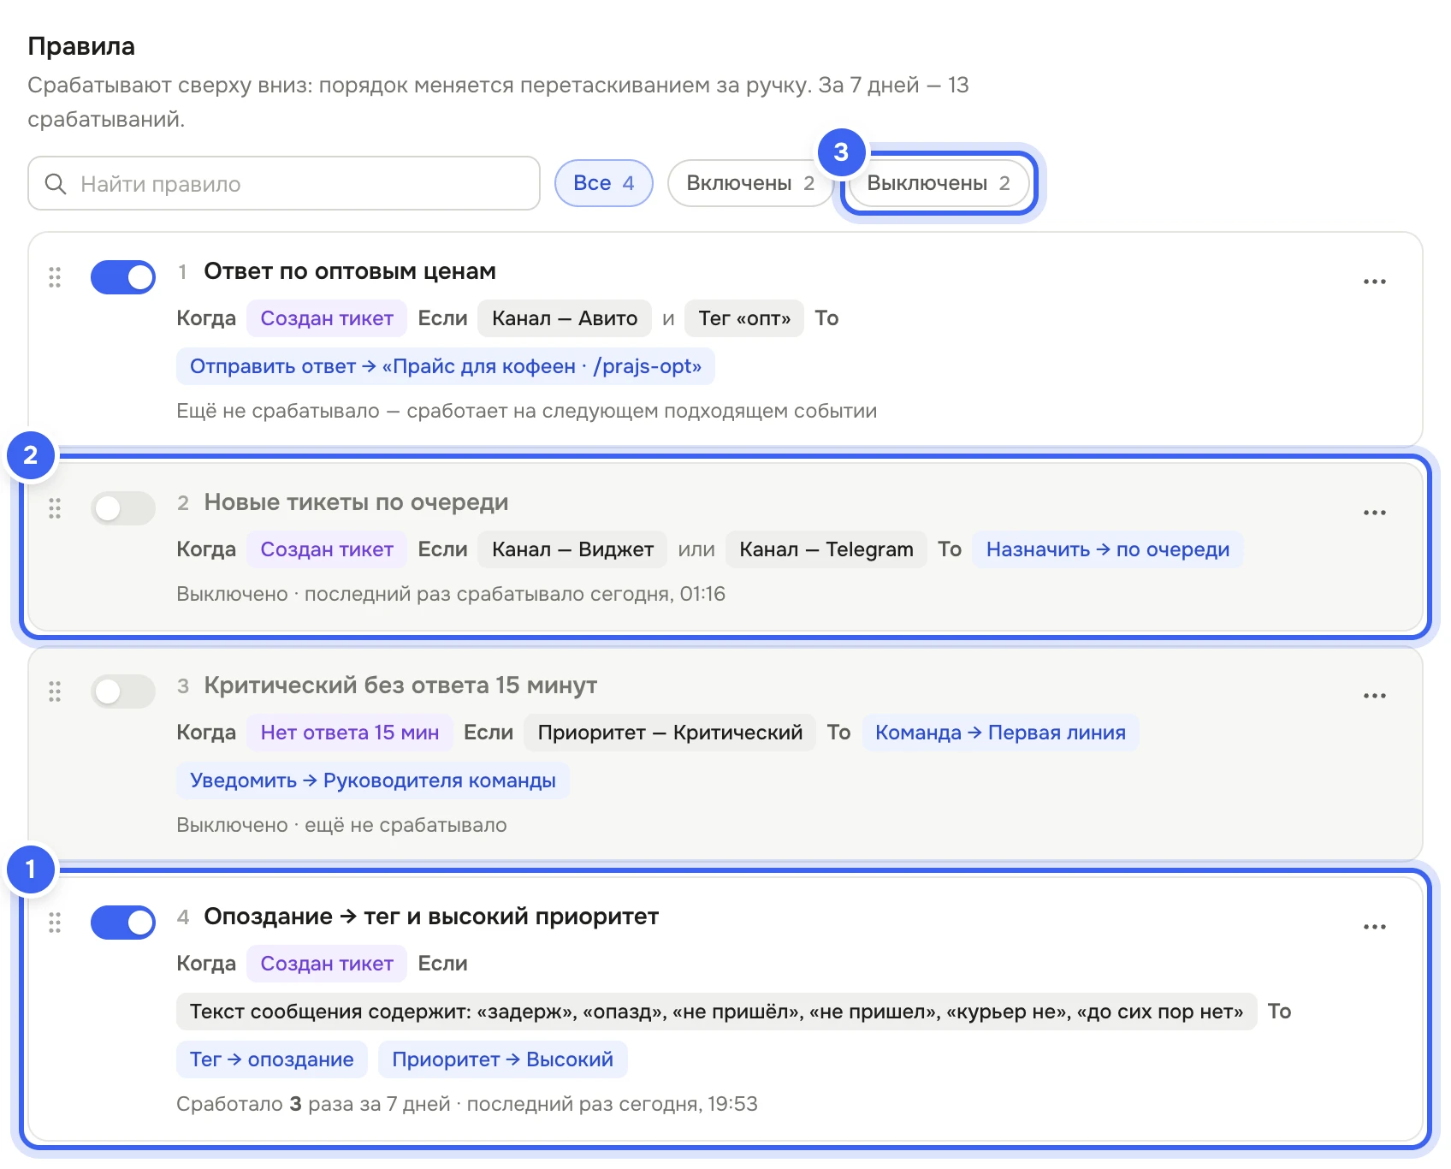Click the «Канал — Виджет» condition chip

[x=572, y=549]
